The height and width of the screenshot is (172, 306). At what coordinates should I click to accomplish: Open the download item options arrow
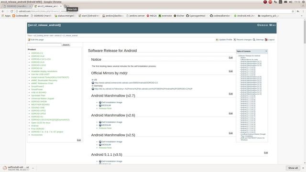[33, 168]
